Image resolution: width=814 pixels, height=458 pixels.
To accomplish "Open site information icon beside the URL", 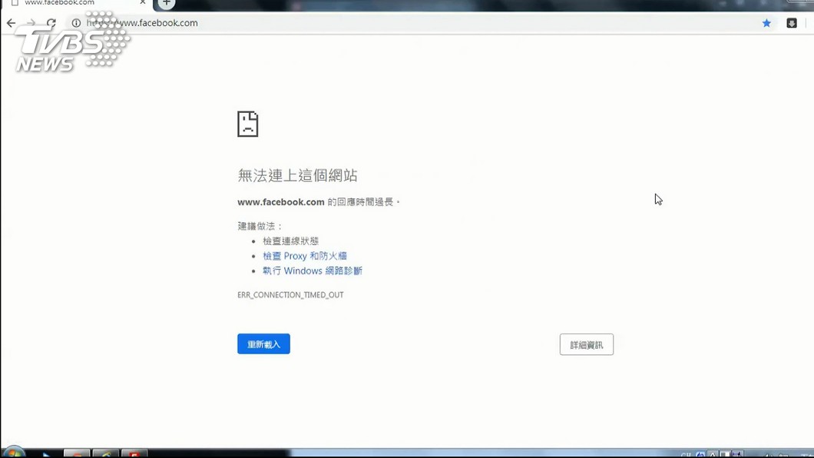I will 76,23.
